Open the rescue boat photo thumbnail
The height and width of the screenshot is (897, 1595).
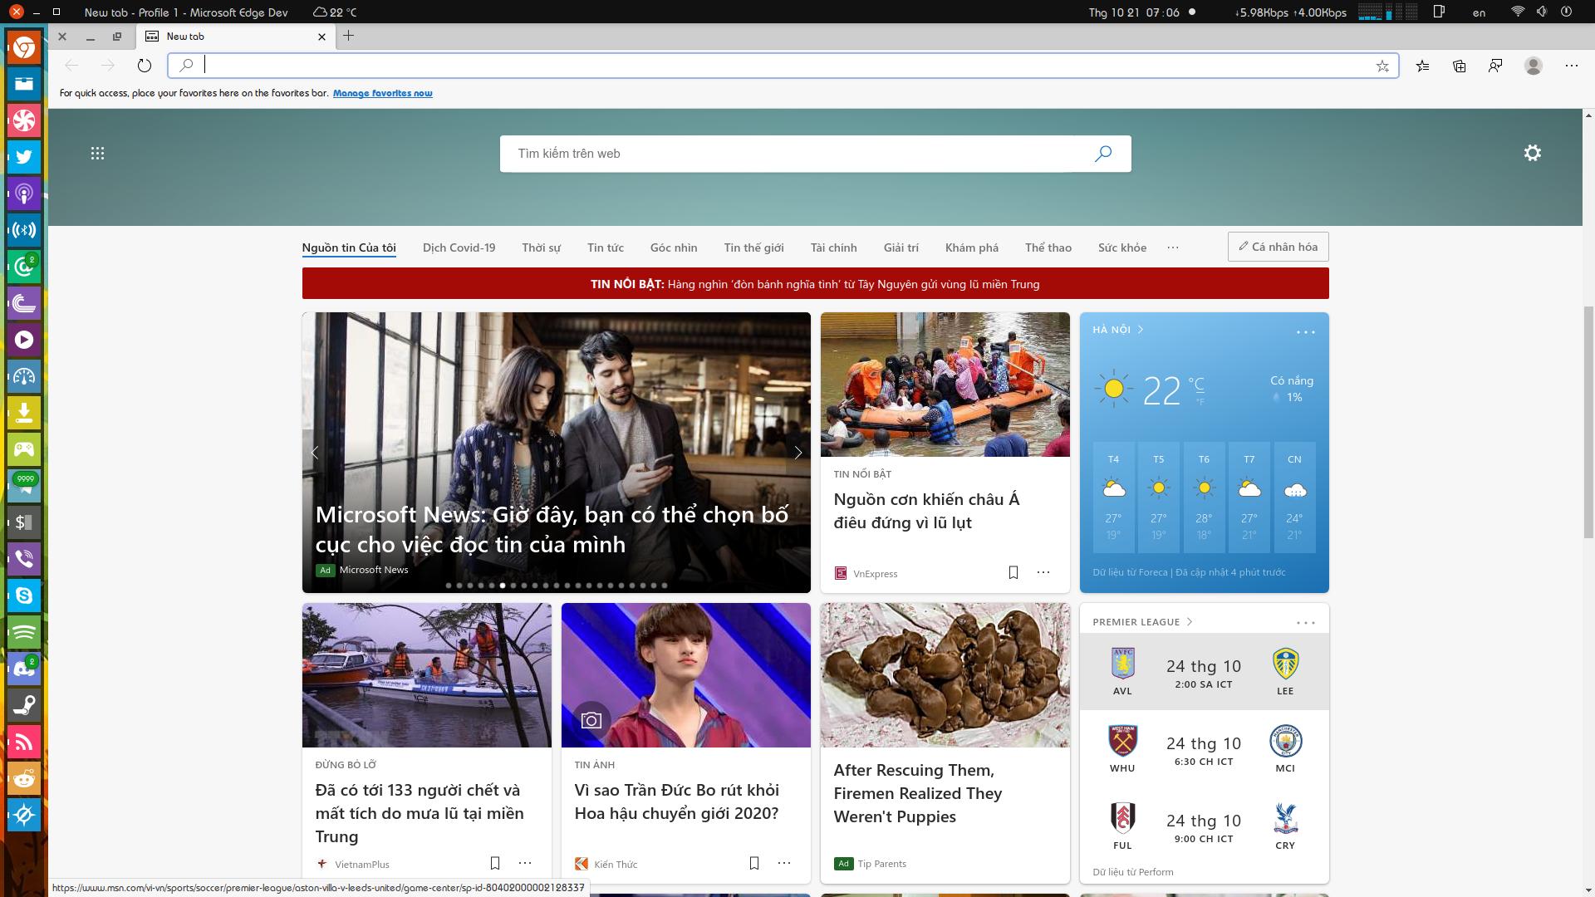(426, 675)
